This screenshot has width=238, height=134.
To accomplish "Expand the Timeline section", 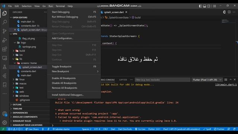I will pos(17,109).
